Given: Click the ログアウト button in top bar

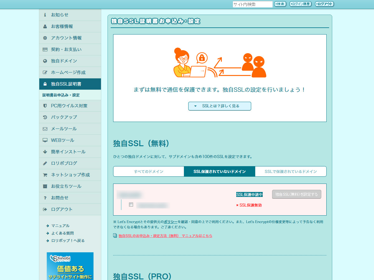Looking at the screenshot, I should click(x=324, y=4).
